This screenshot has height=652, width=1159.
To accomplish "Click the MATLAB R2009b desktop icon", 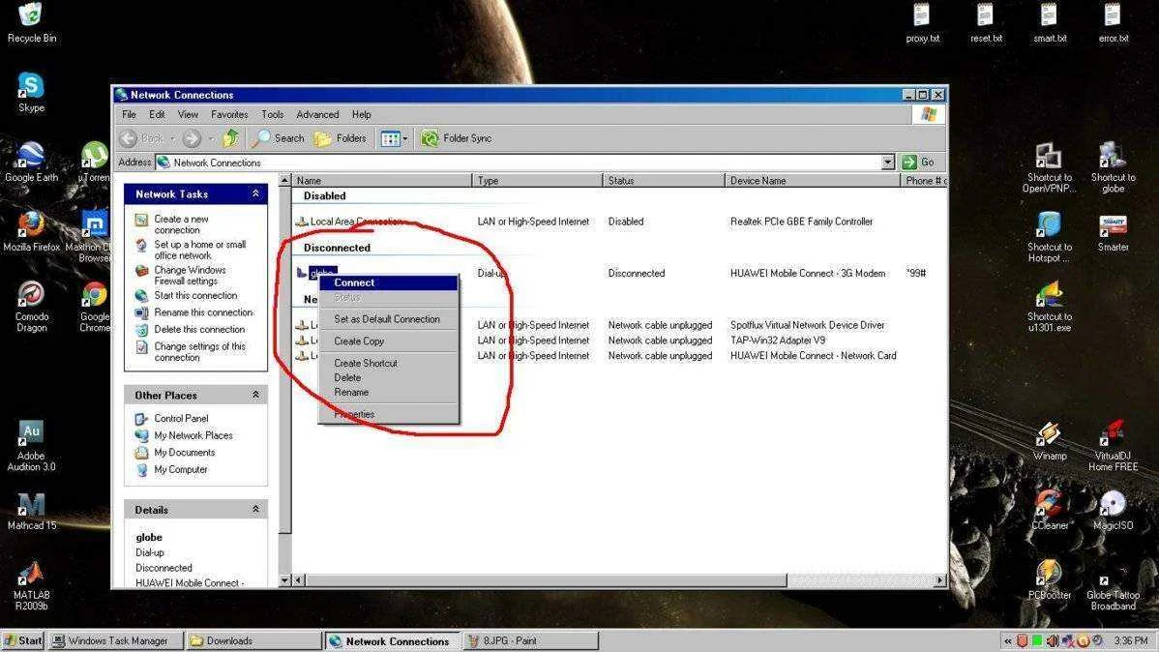I will click(x=31, y=586).
